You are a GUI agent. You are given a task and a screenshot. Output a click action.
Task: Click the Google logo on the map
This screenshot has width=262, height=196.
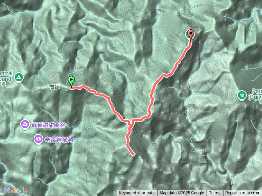16,190
